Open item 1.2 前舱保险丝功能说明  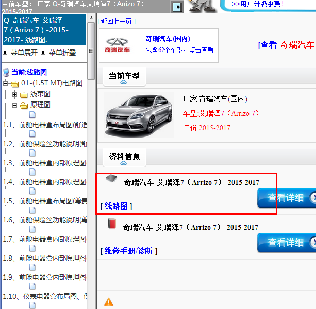pos(45,144)
